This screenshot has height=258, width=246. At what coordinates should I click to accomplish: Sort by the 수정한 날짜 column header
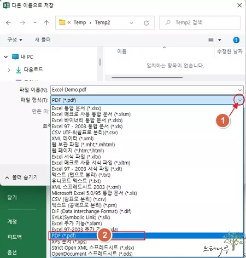click(x=230, y=51)
